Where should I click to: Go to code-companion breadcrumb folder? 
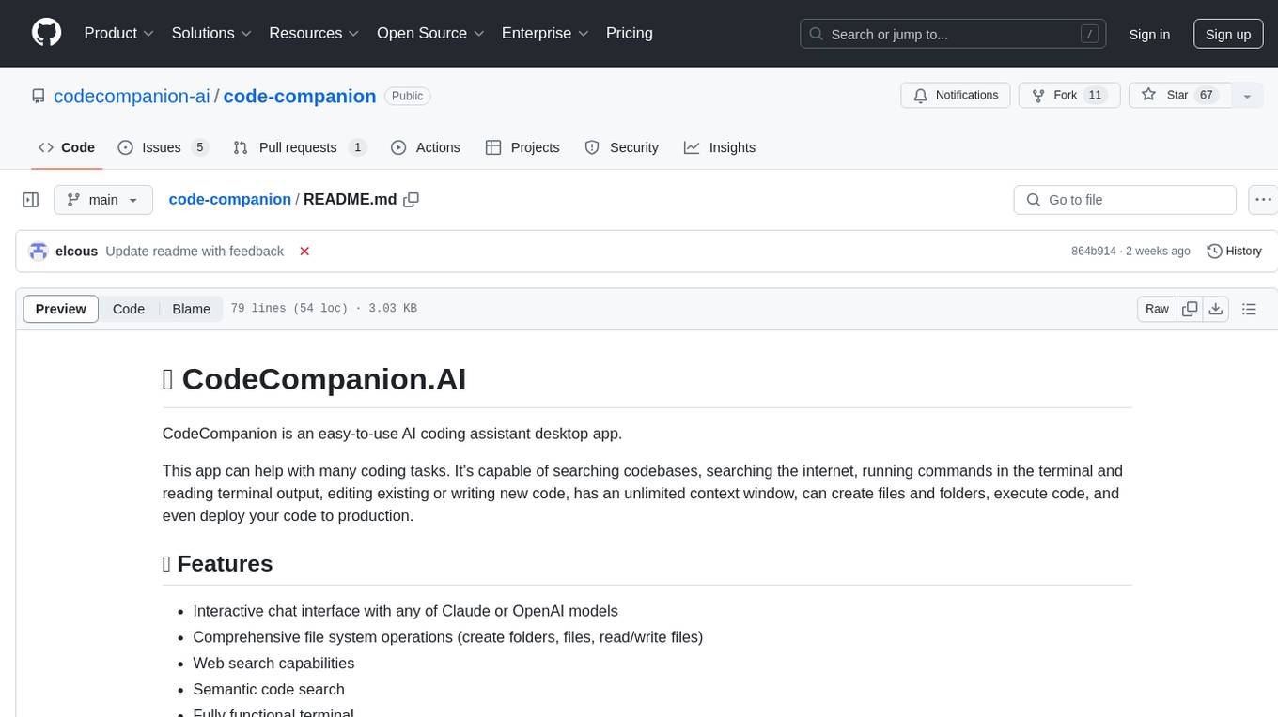click(x=229, y=199)
